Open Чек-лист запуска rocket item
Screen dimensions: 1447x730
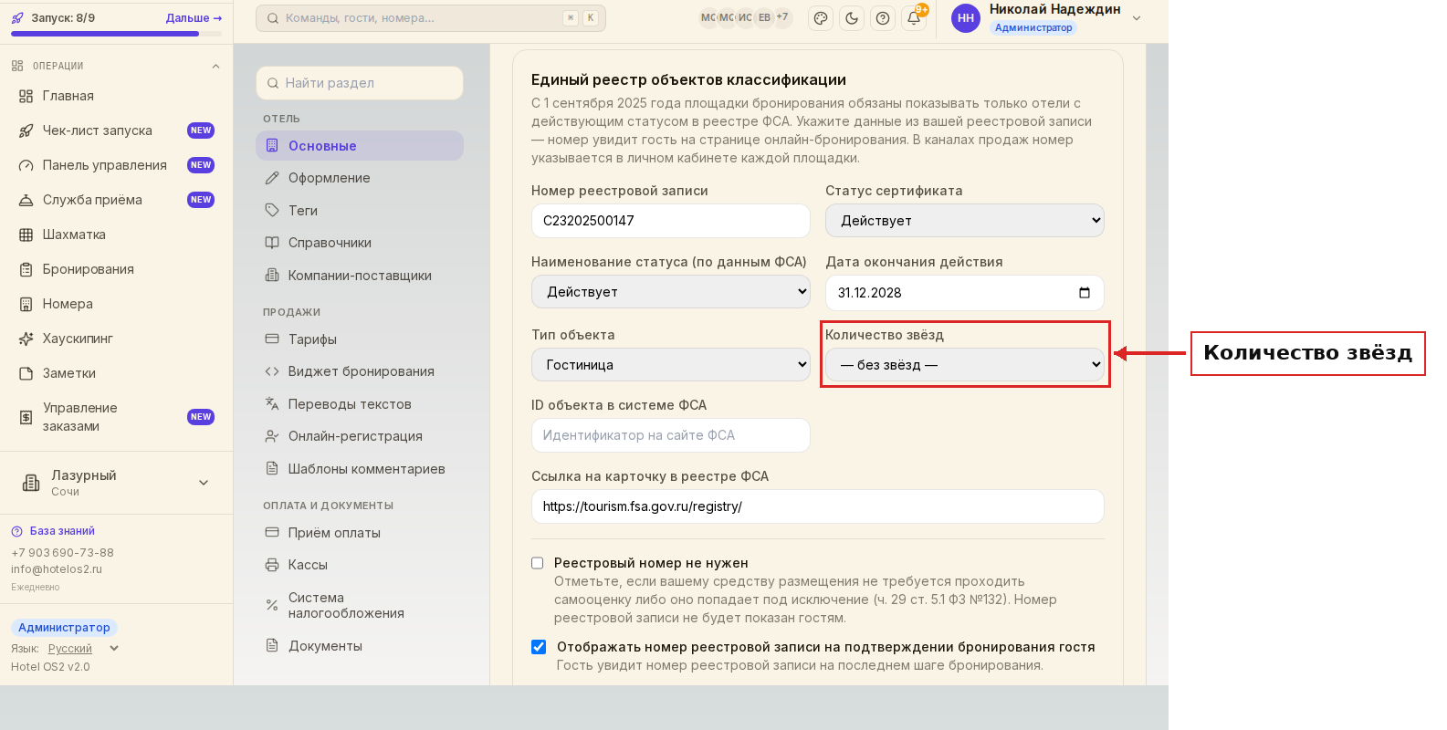tap(116, 130)
